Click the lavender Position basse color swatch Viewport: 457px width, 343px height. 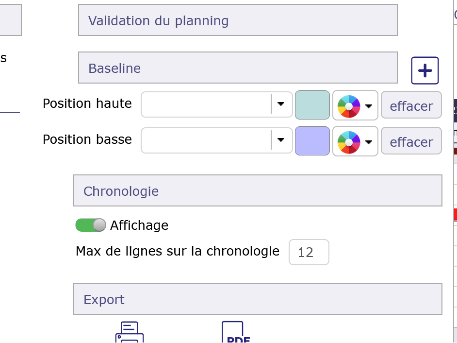312,141
